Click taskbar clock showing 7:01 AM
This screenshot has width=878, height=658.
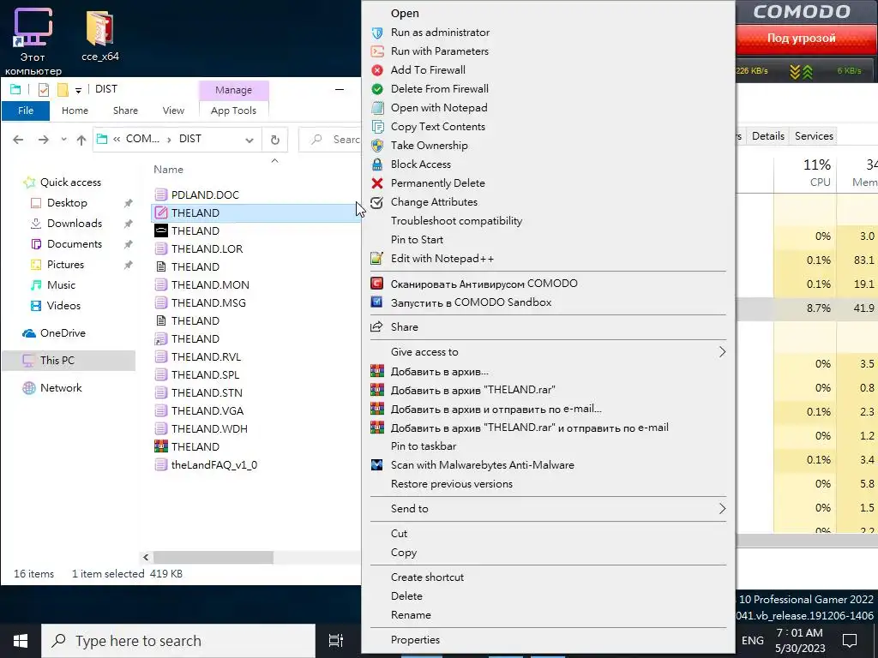pos(800,641)
